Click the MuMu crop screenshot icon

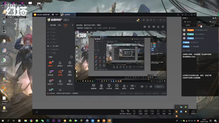pyautogui.click(x=170, y=112)
